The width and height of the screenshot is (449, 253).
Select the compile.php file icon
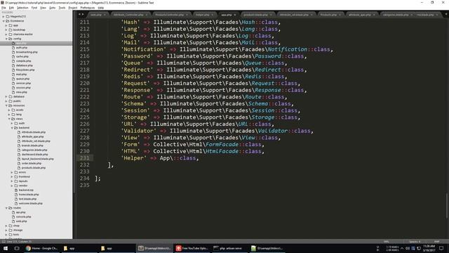13,61
